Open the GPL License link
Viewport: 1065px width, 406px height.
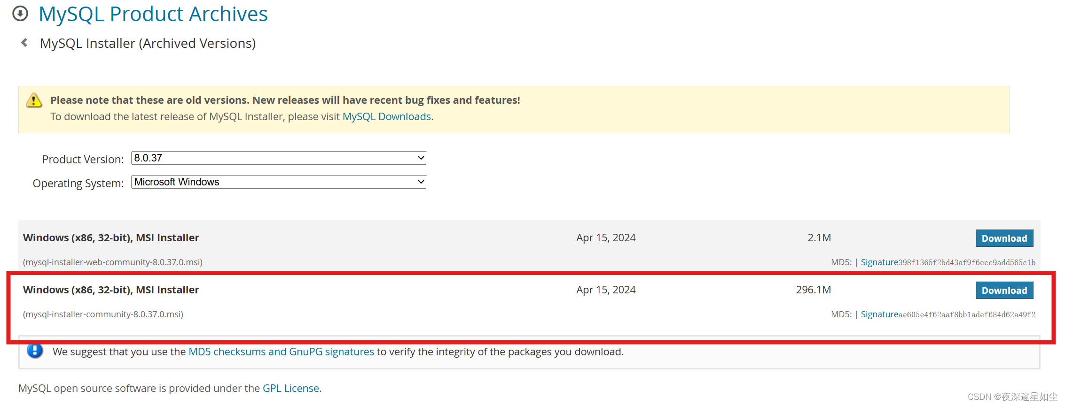pos(291,388)
